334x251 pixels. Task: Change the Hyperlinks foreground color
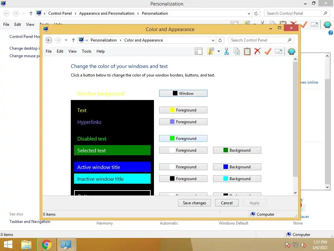tap(183, 122)
